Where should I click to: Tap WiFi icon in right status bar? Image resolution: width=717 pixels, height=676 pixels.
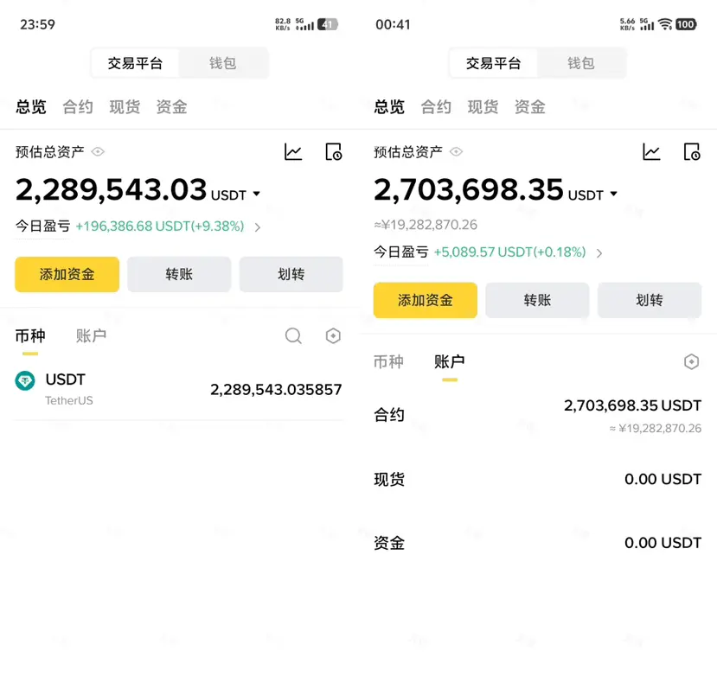665,24
